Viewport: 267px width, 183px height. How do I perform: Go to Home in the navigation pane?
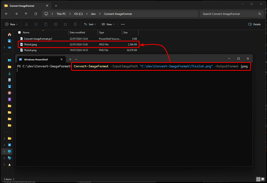(10, 35)
